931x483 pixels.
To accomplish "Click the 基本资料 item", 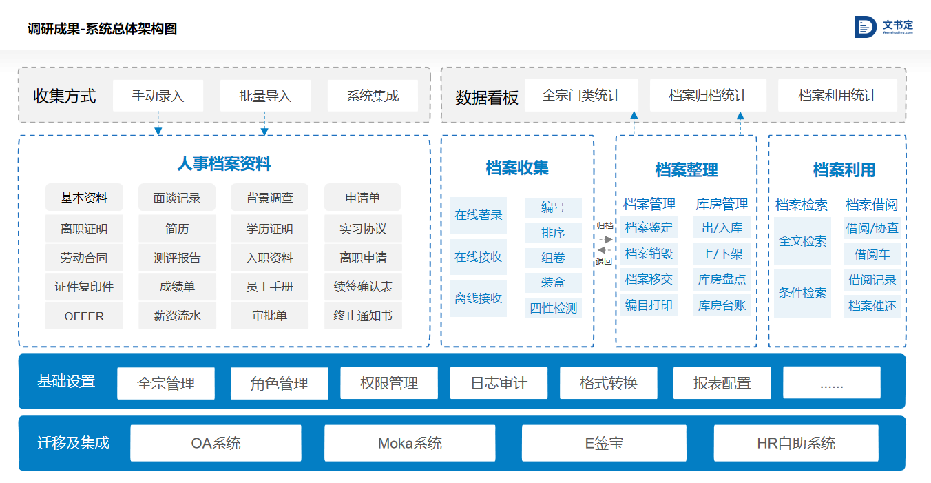I will point(84,198).
